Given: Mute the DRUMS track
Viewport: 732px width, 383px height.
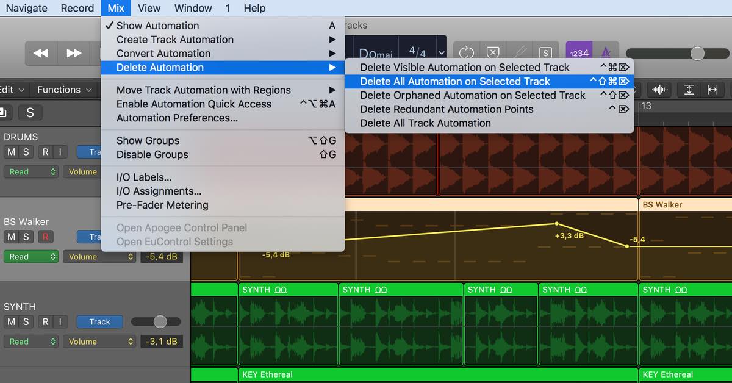Looking at the screenshot, I should [12, 152].
